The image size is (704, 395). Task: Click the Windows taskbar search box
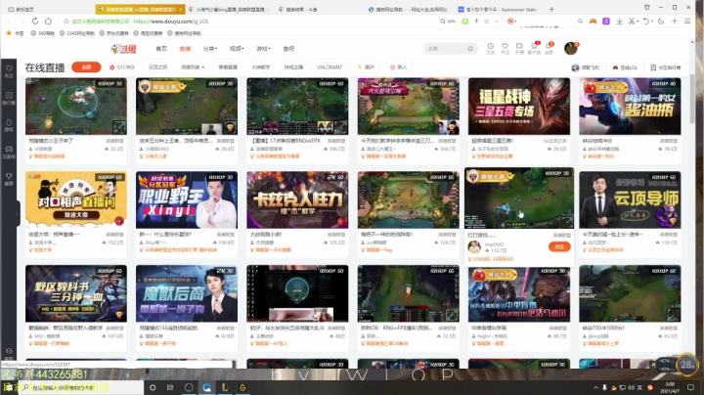(81, 387)
